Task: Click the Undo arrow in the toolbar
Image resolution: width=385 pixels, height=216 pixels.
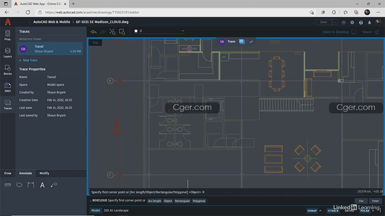Action: pyautogui.click(x=93, y=32)
